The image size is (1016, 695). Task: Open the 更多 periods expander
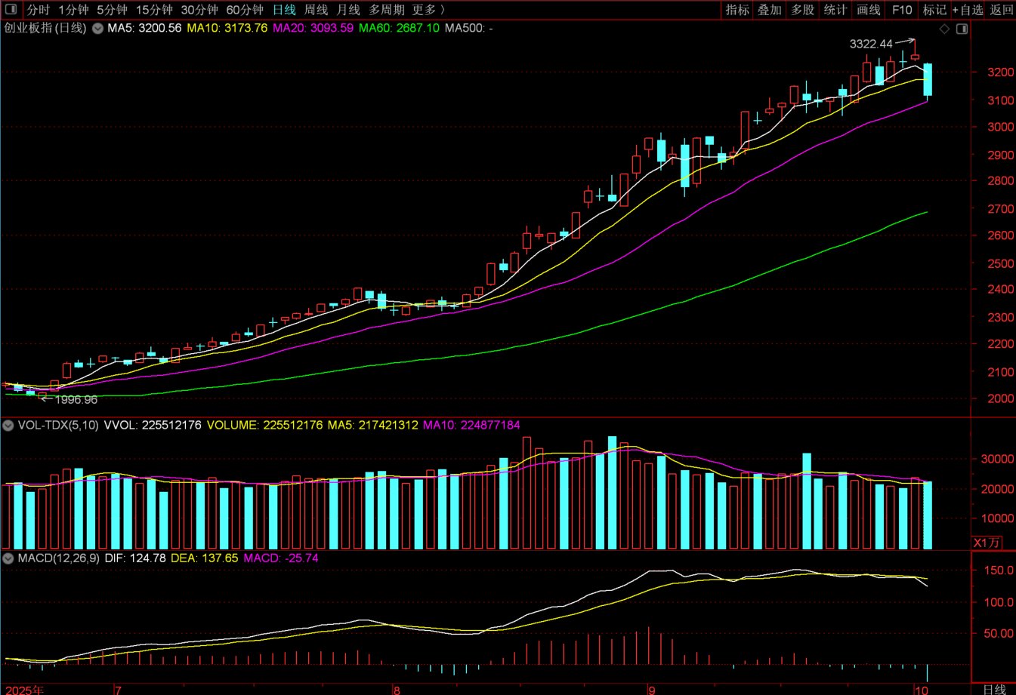[x=428, y=10]
